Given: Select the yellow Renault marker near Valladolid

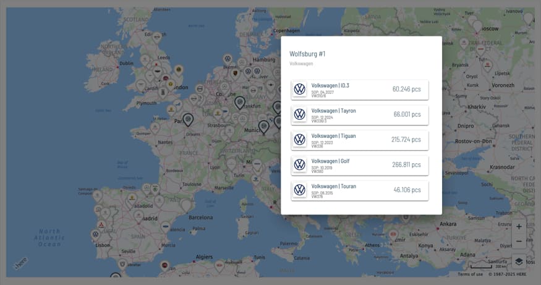Looking at the screenshot, I should click(132, 199).
